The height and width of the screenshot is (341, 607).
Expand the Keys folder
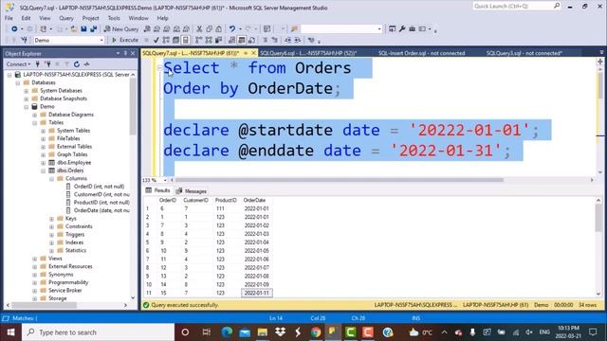tap(52, 219)
